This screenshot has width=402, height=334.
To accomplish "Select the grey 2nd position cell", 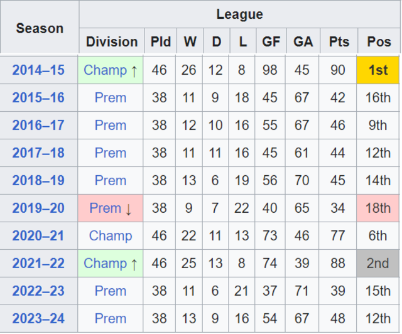I will (x=378, y=264).
